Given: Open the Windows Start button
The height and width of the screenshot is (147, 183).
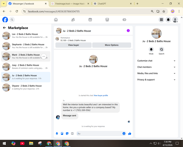Looking at the screenshot, I should pos(4,143).
